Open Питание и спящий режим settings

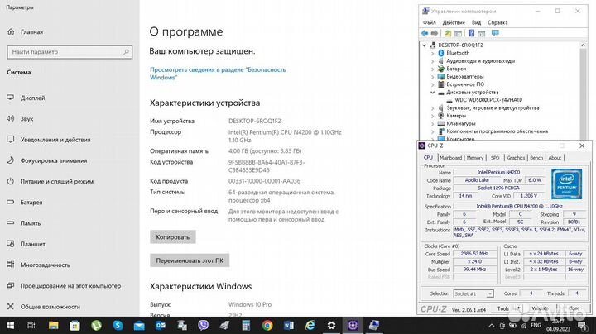(50, 181)
